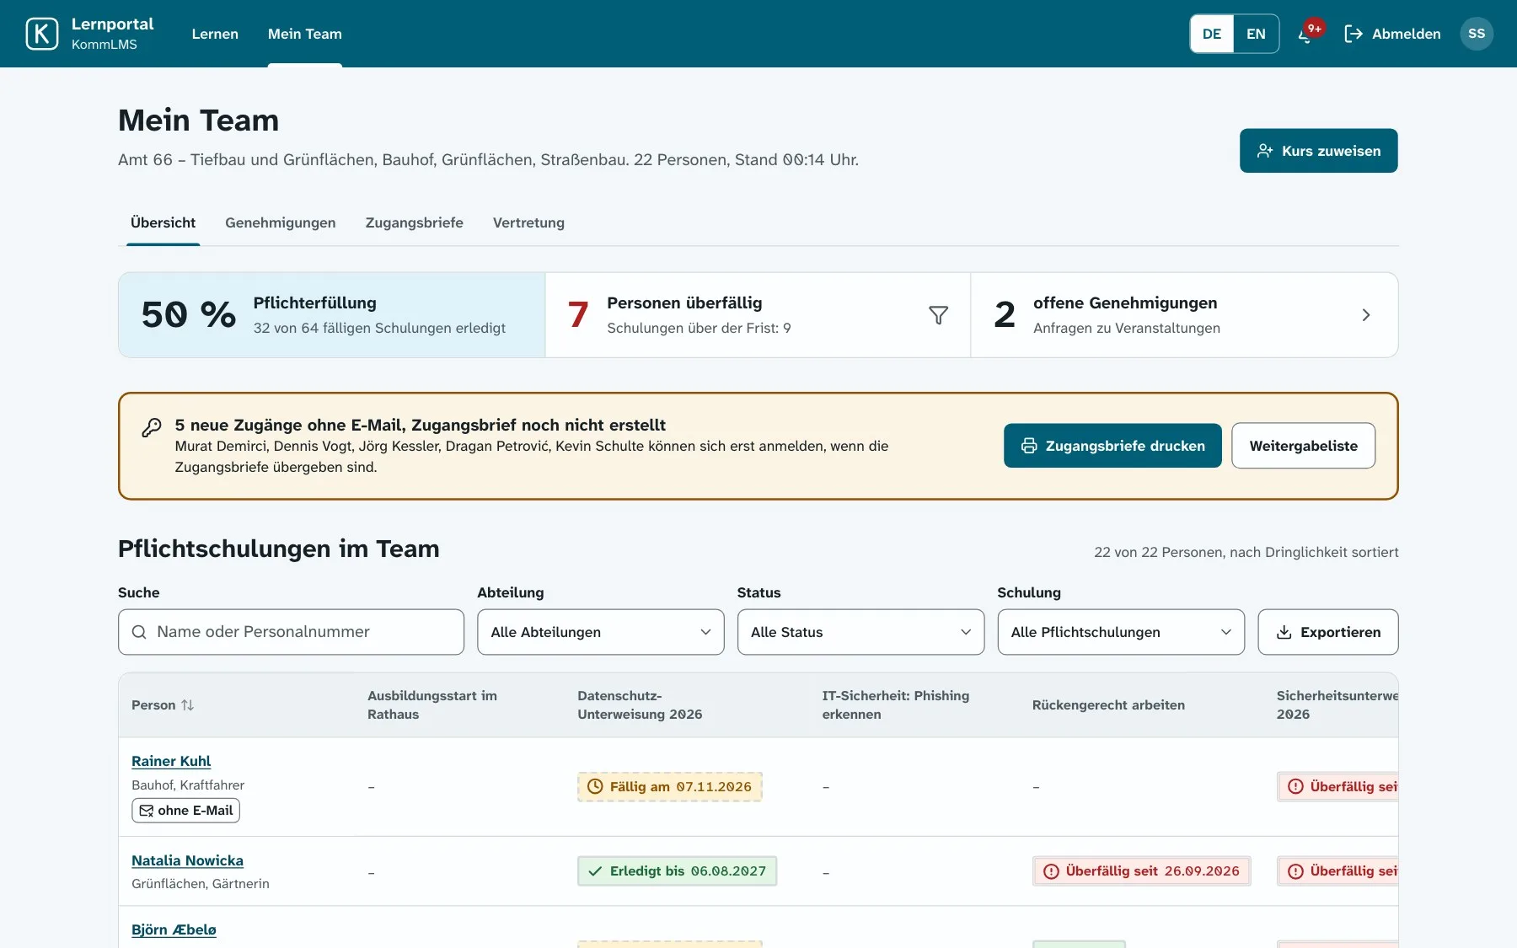Click Erledigt bis 06.08.2027 status badge
Screen dimensions: 1517x948
click(x=677, y=871)
